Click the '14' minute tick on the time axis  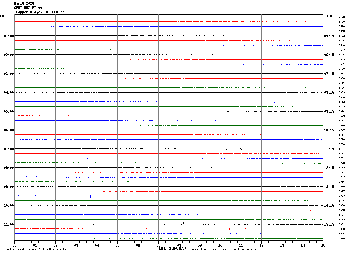pos(303,245)
